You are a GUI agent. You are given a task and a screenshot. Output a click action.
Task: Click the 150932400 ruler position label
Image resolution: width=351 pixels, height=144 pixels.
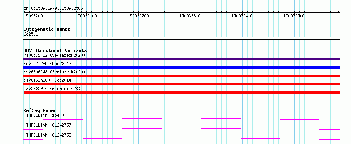pyautogui.click(x=242, y=16)
